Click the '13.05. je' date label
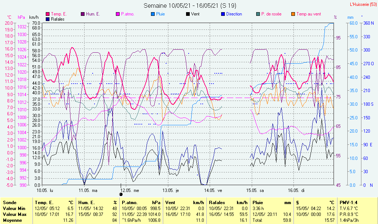 [171, 190]
